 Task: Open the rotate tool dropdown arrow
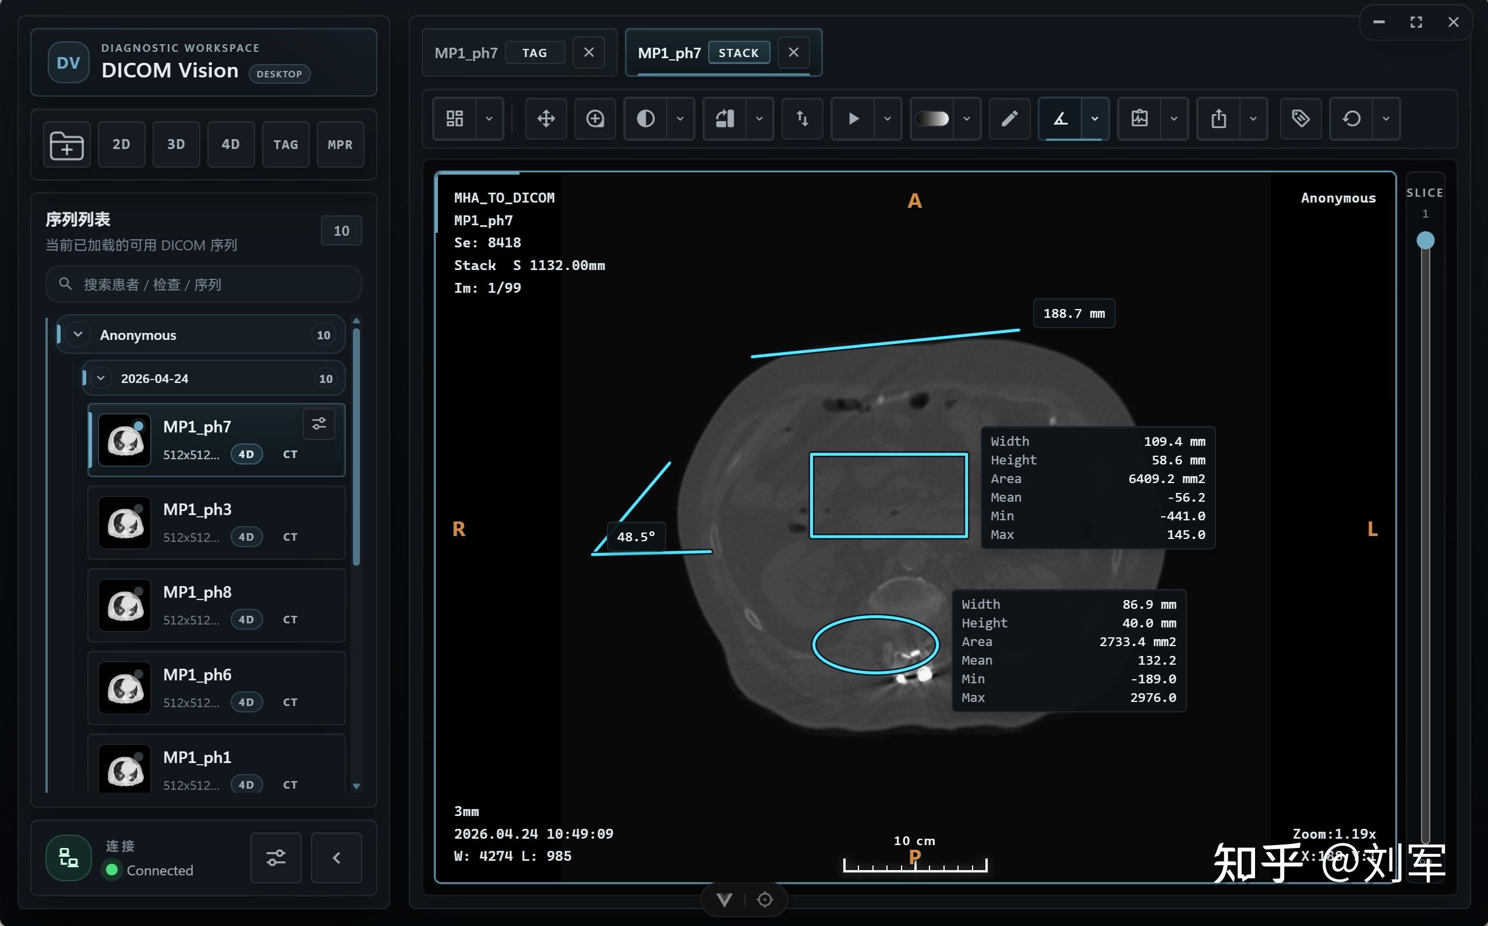759,119
